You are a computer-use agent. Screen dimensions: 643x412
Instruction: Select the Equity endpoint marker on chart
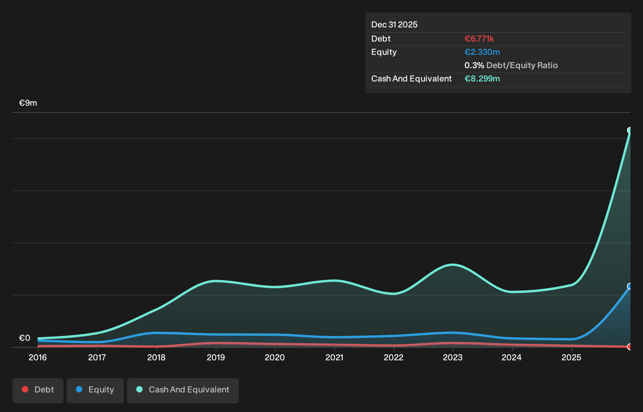[630, 286]
